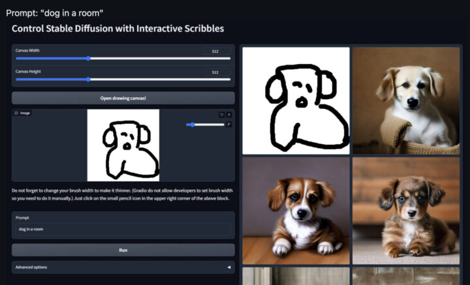Viewport: 470px width, 285px height.
Task: Open the brown-white puppy lying down image
Action: (296, 210)
